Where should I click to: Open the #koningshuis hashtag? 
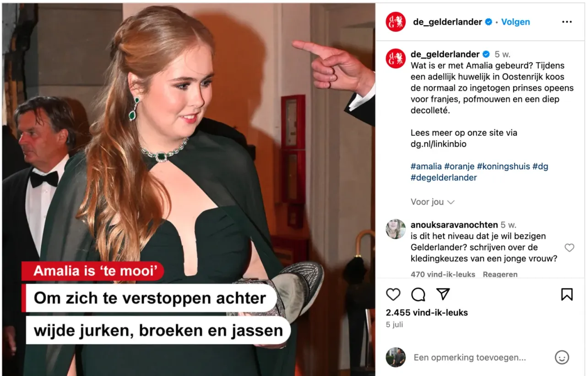503,167
